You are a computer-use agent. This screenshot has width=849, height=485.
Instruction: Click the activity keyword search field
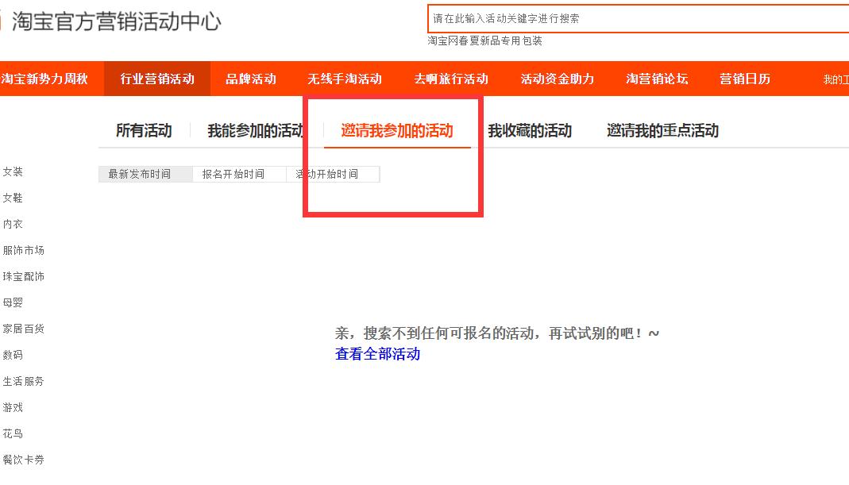click(x=635, y=16)
